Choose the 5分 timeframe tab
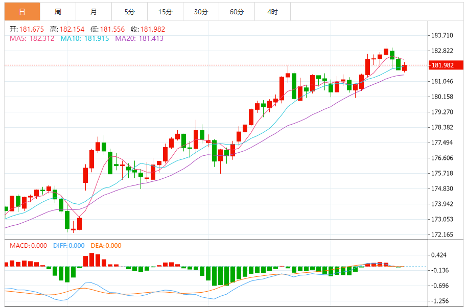Image resolution: width=467 pixels, height=307 pixels. click(x=129, y=11)
